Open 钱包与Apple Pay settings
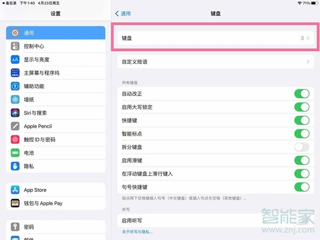The image size is (320, 240). point(55,203)
